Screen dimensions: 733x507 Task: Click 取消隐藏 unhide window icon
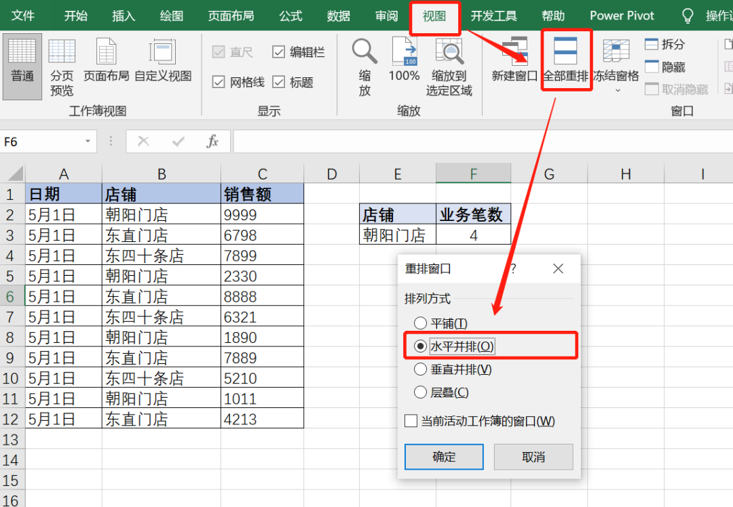[x=651, y=89]
